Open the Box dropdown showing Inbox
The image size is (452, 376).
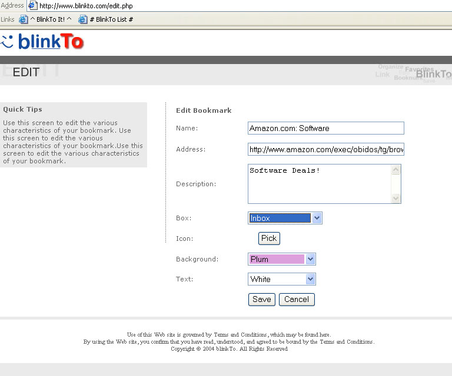317,218
